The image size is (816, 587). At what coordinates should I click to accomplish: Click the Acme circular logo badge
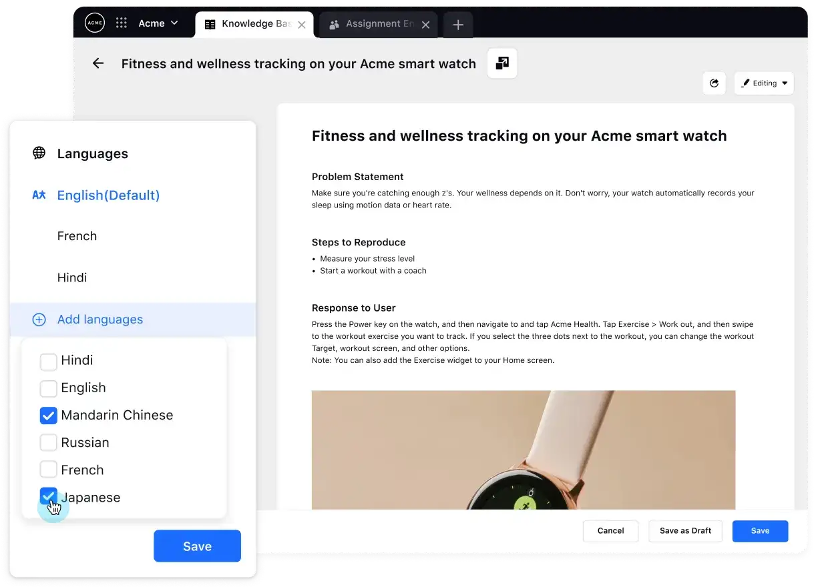pos(94,22)
